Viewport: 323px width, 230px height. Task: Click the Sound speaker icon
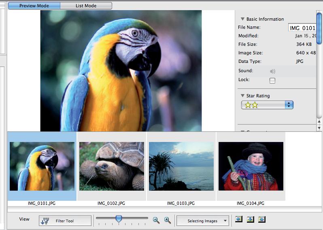(272, 71)
